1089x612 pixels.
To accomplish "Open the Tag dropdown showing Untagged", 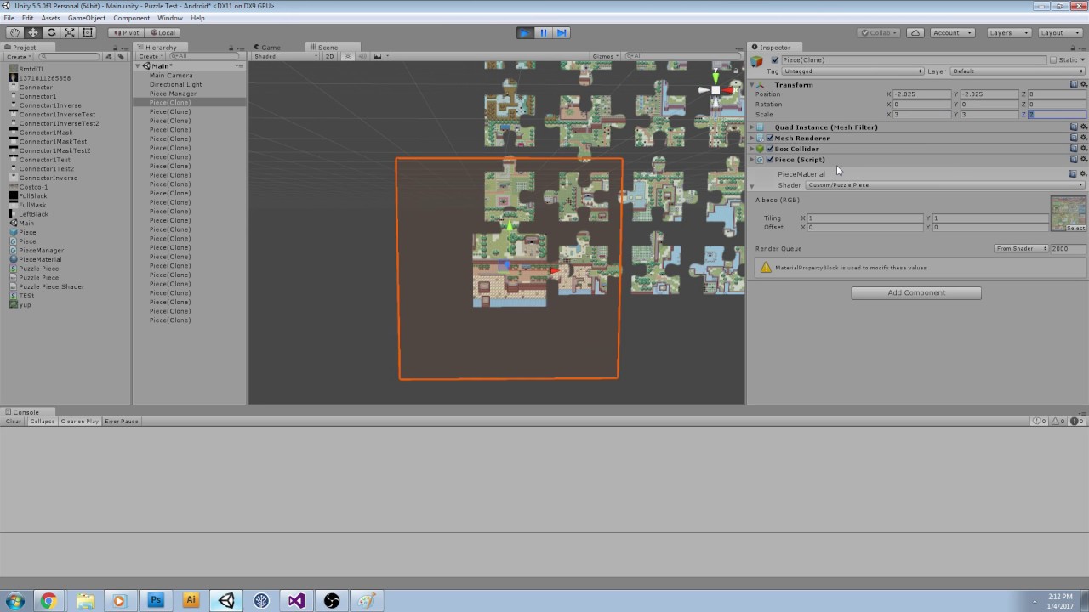I will coord(852,71).
